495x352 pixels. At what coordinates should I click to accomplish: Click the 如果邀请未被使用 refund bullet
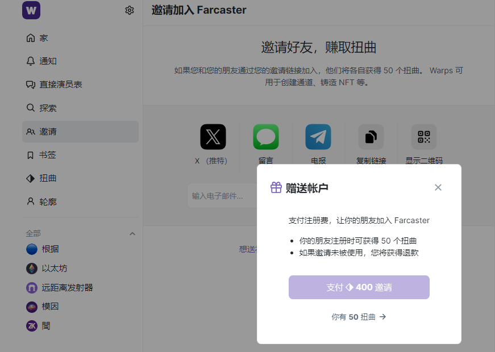tap(359, 253)
